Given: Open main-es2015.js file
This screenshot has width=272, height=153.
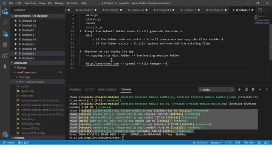Looking at the screenshot, I should pos(30,128).
